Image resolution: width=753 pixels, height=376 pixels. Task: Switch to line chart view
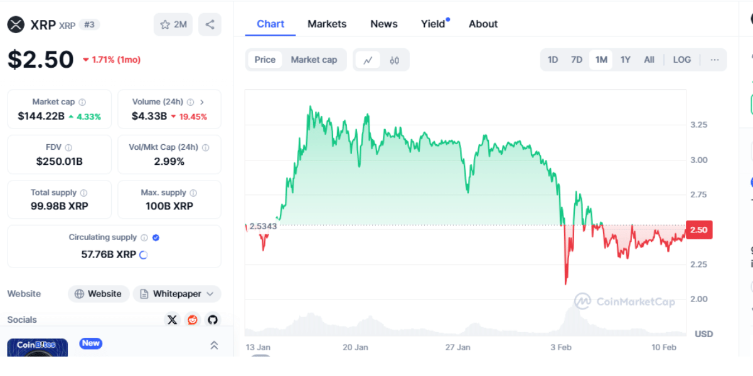[368, 60]
